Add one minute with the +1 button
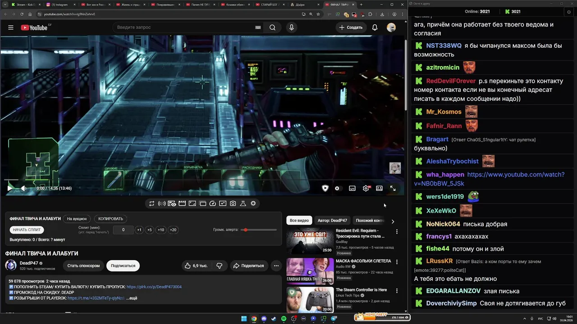Image resolution: width=577 pixels, height=324 pixels. [x=139, y=229]
